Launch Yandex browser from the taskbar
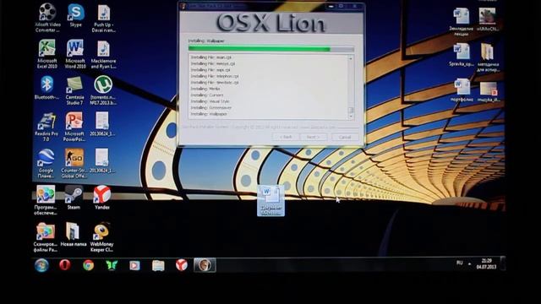Viewport: 541px width, 304px height. tap(181, 264)
